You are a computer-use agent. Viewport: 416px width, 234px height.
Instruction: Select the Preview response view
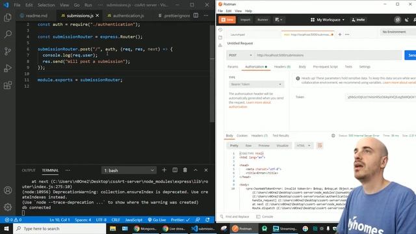[x=264, y=146]
